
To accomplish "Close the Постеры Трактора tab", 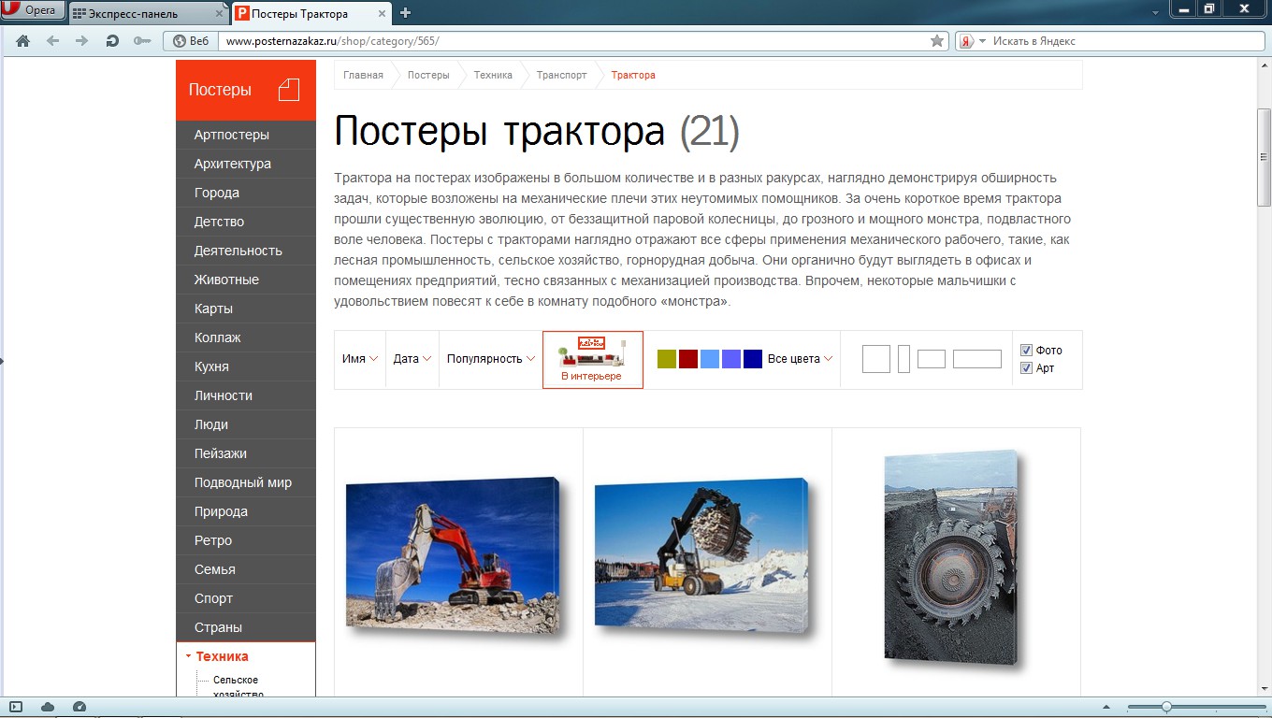I will 383,13.
